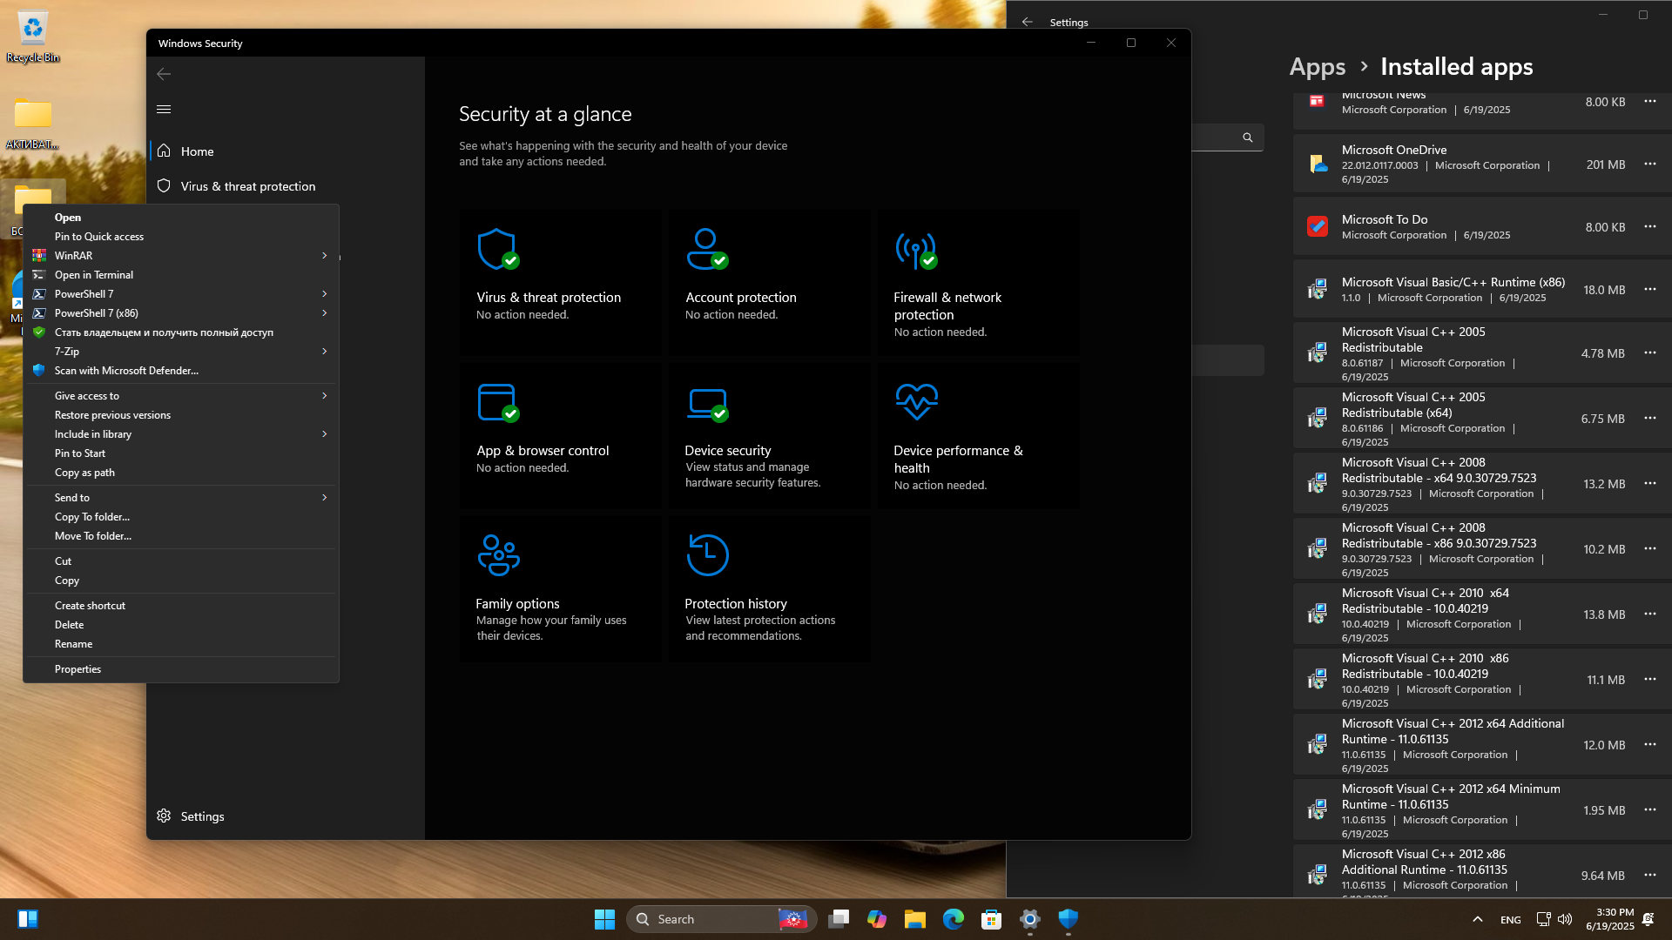Click the Widgets button on taskbar
The image size is (1672, 940).
point(28,919)
